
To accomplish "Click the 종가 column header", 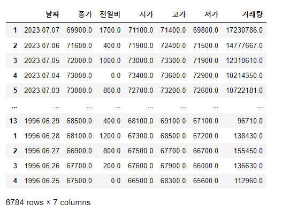I will [x=85, y=14].
